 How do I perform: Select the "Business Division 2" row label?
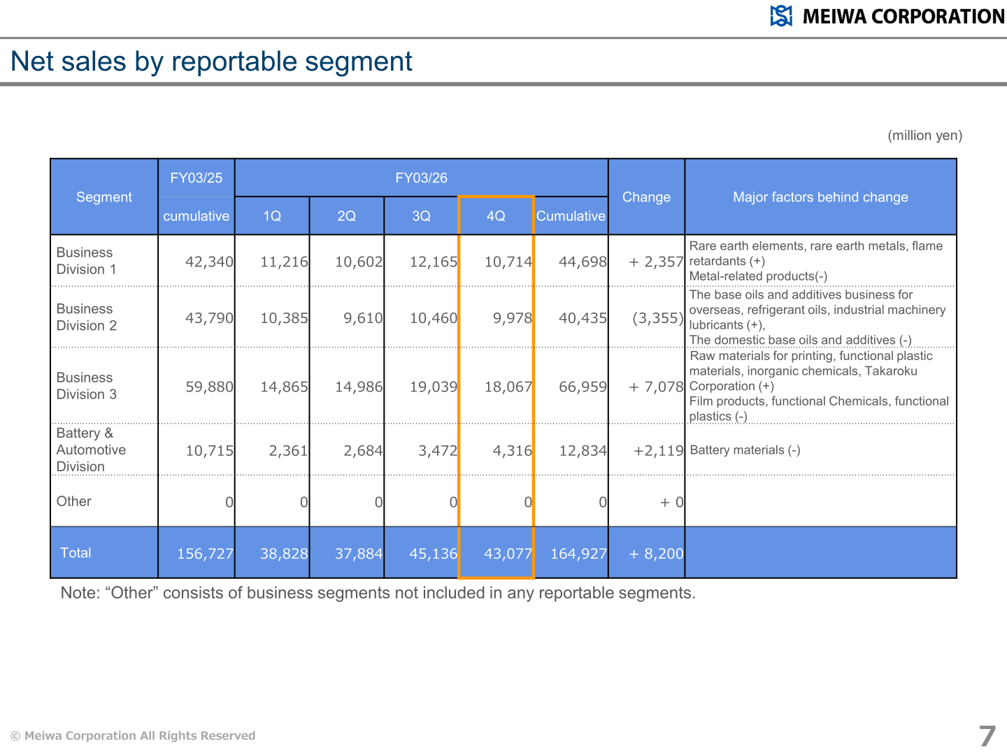click(87, 317)
